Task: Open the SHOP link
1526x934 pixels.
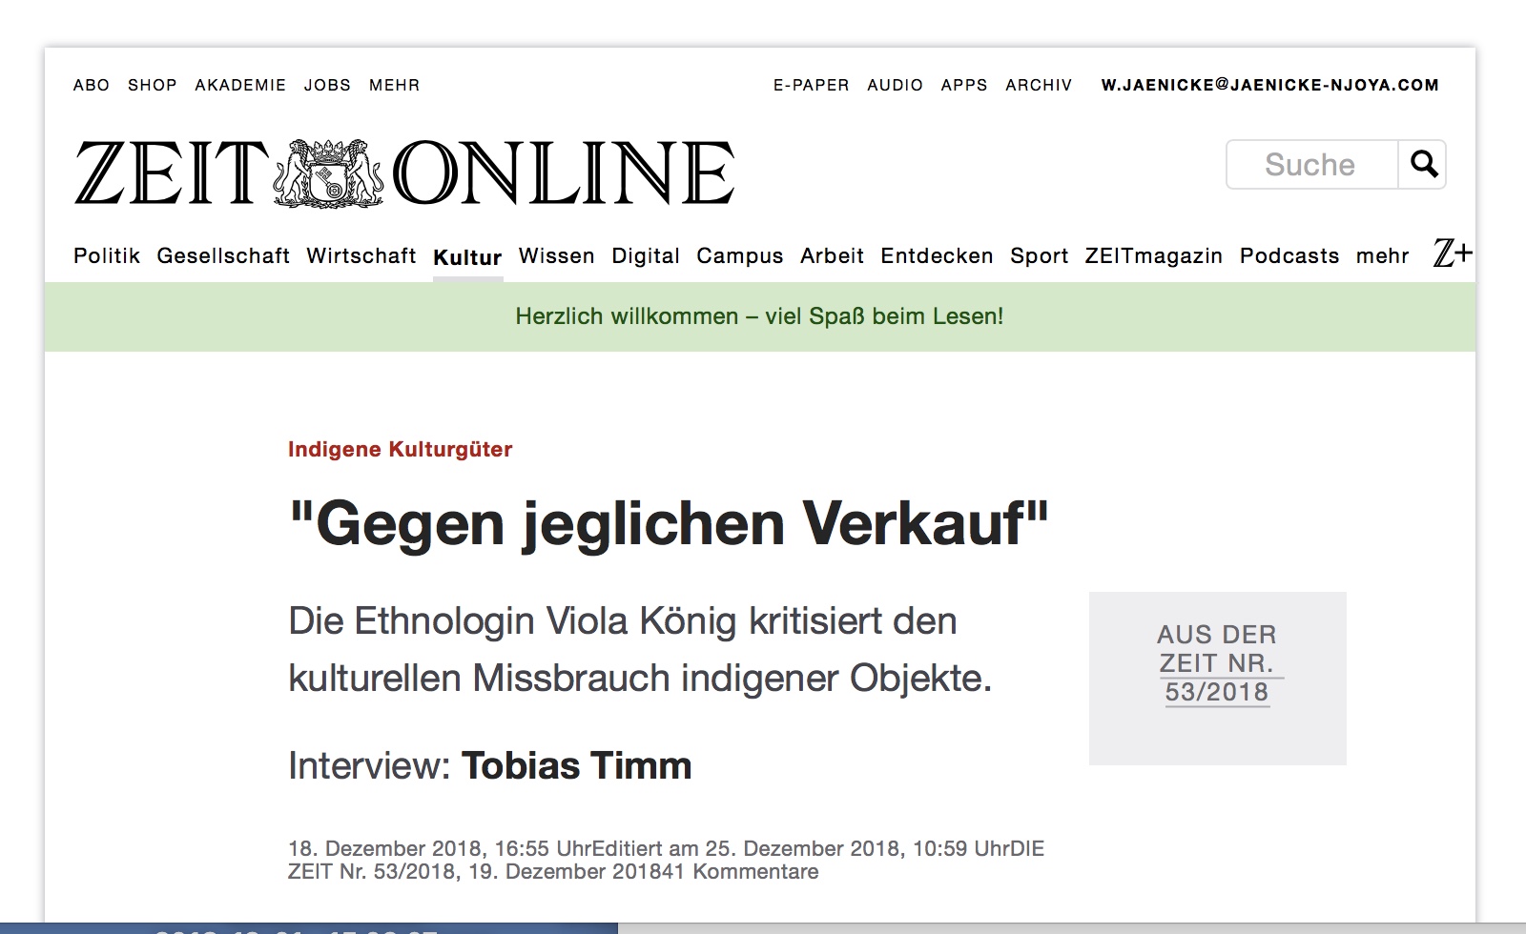Action: click(x=153, y=85)
